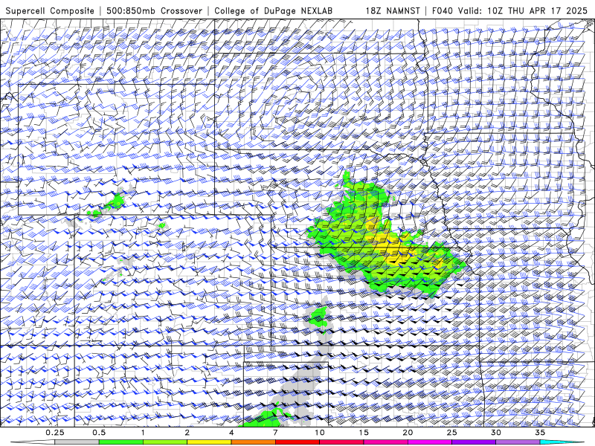The width and height of the screenshot is (595, 446).
Task: Click the yellow 2–4 legend swatch
Action: (209, 442)
